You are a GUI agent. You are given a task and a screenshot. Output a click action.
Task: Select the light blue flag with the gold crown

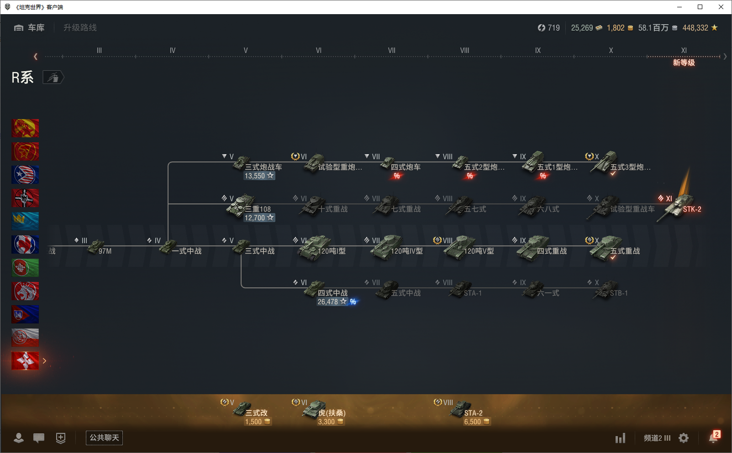pos(25,221)
